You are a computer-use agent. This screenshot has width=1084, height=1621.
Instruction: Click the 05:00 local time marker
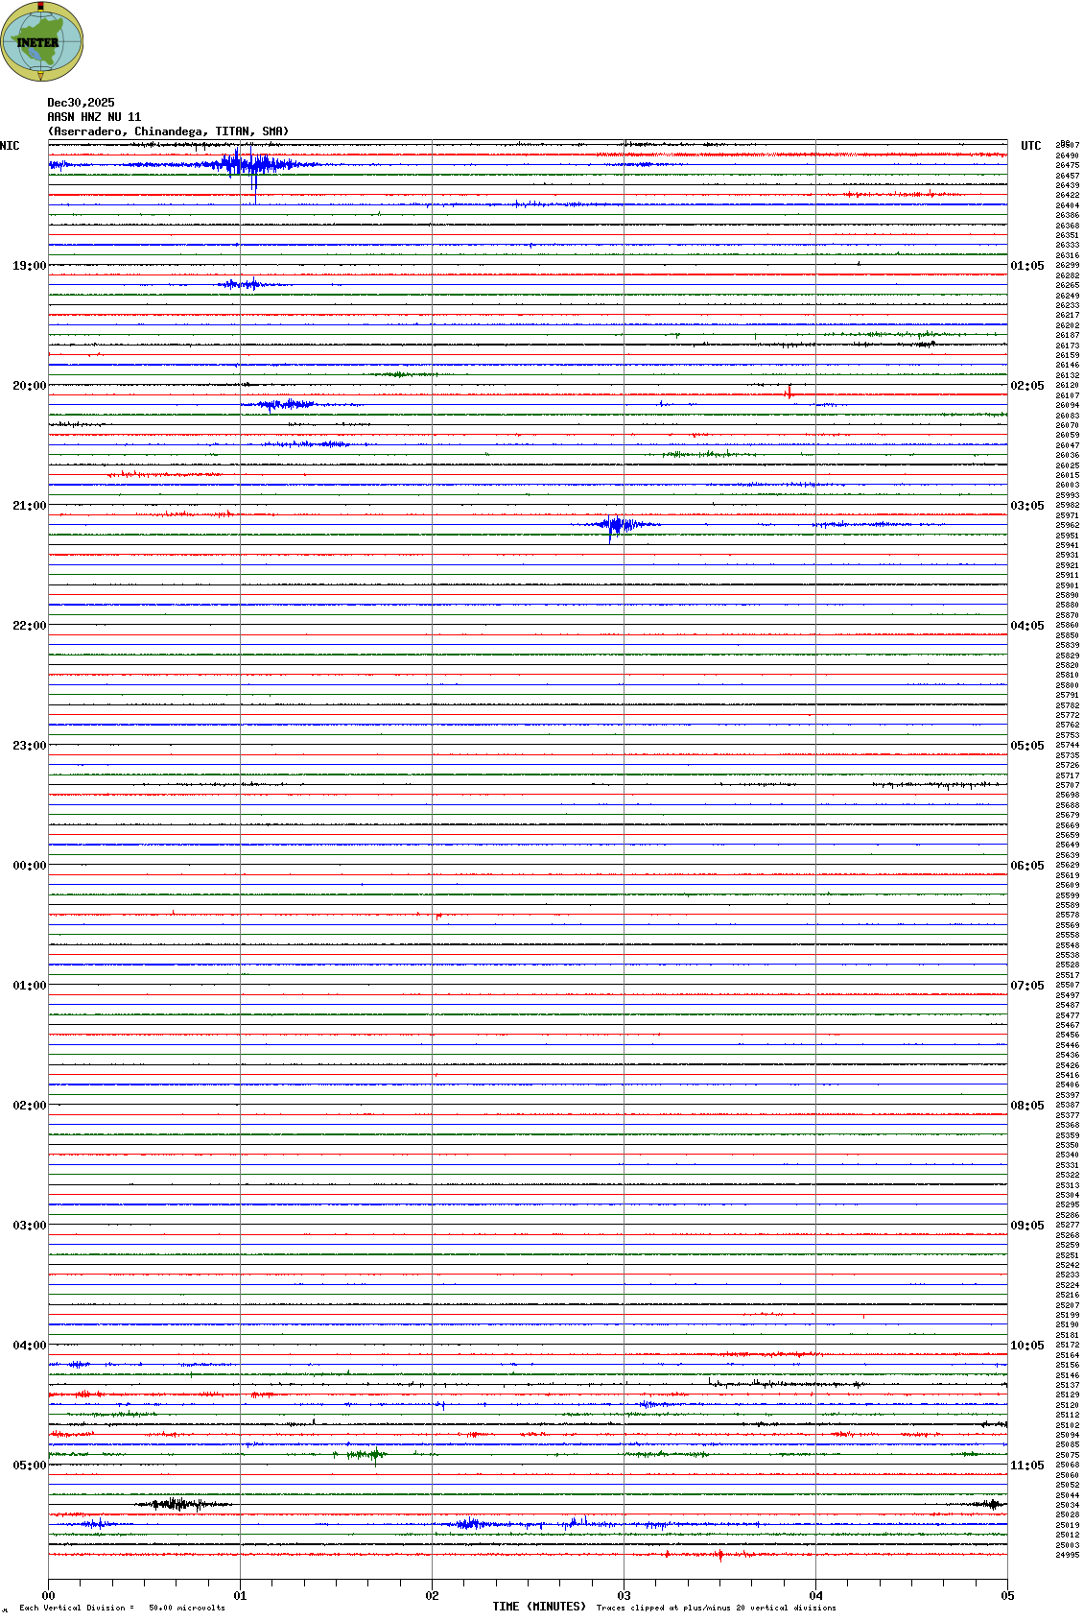(29, 1466)
